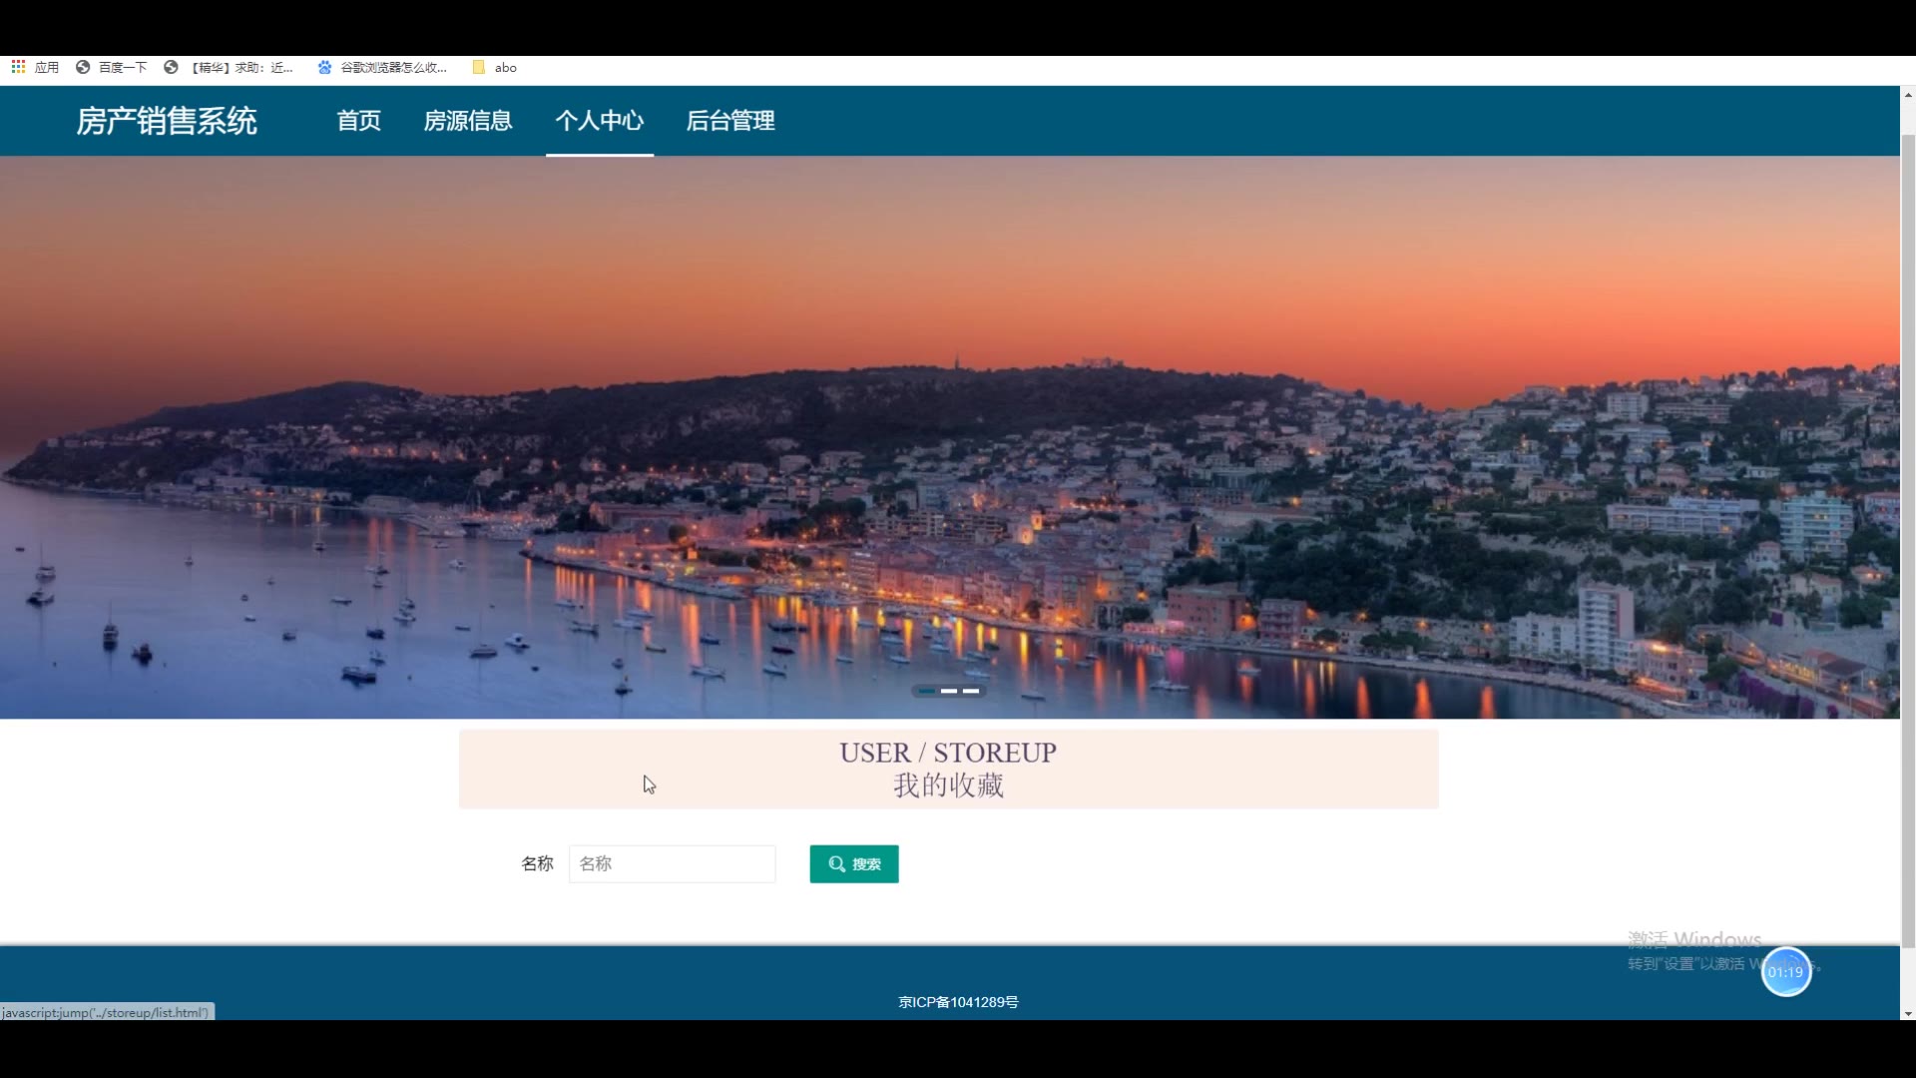Focus the 名称 search input field
The image size is (1916, 1078).
point(672,863)
